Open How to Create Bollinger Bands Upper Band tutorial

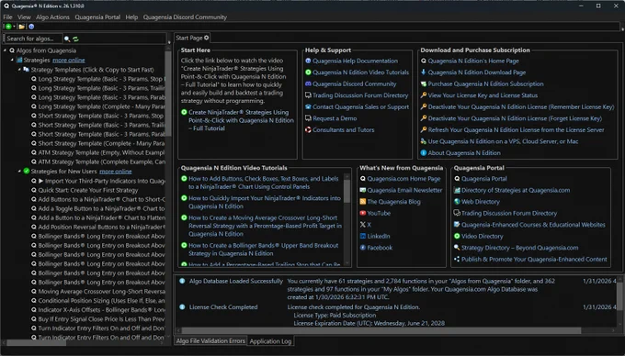pos(264,250)
